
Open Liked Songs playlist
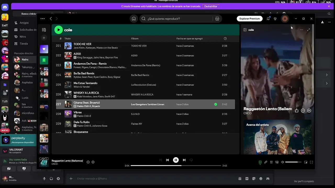point(44,49)
